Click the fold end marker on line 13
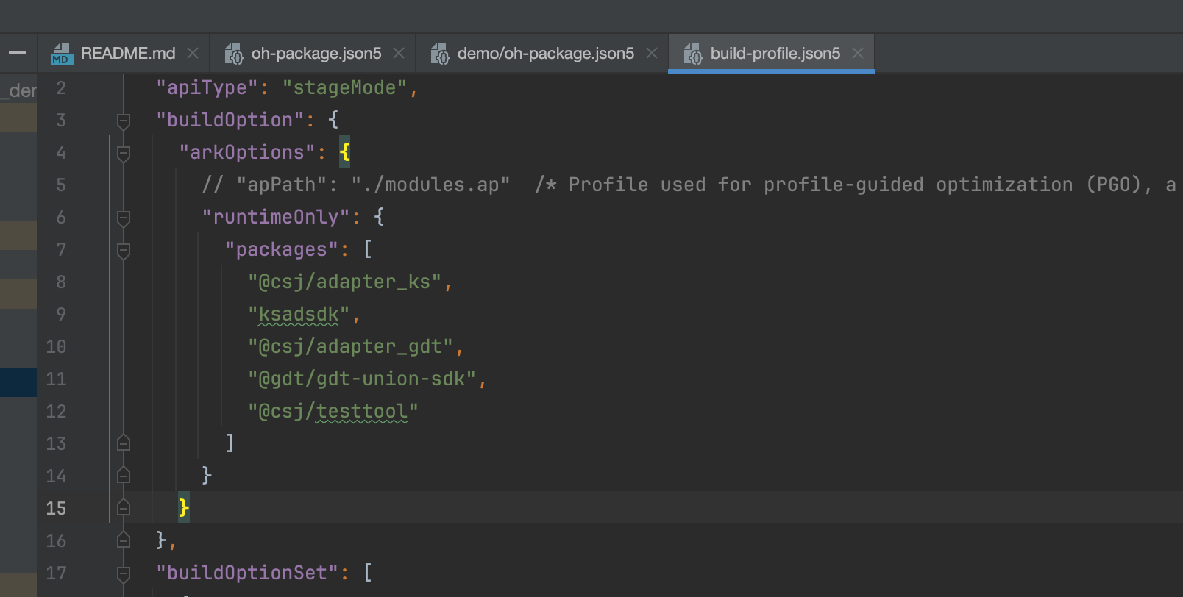 pos(124,443)
